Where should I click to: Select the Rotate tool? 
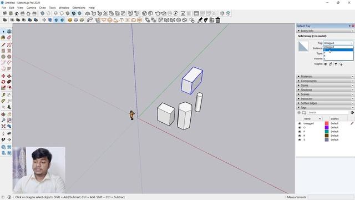point(3,82)
